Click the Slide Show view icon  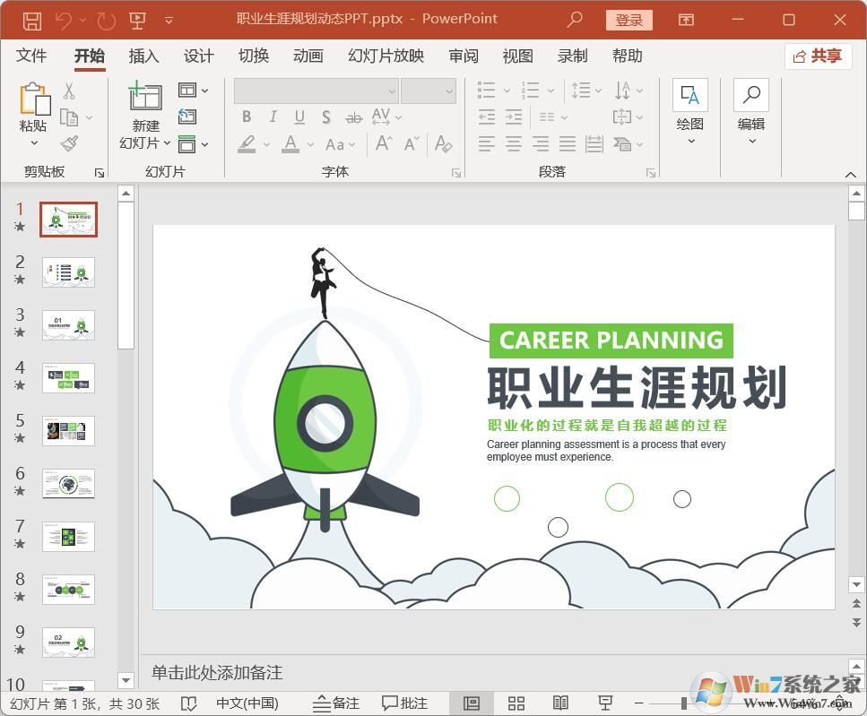606,703
